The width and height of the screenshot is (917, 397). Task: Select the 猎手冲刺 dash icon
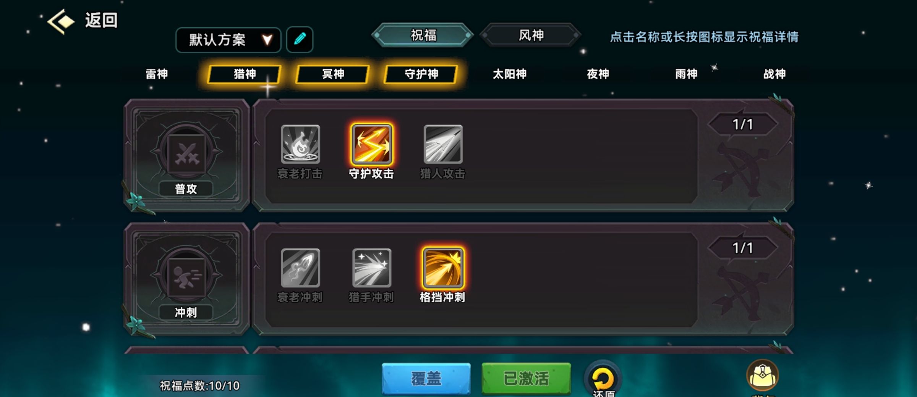click(372, 268)
